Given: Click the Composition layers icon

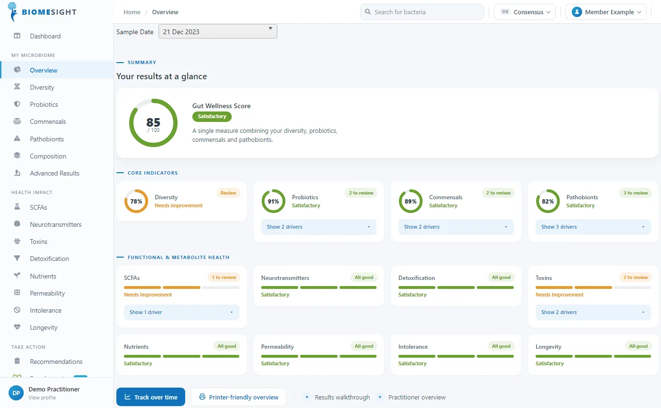Looking at the screenshot, I should (x=17, y=156).
